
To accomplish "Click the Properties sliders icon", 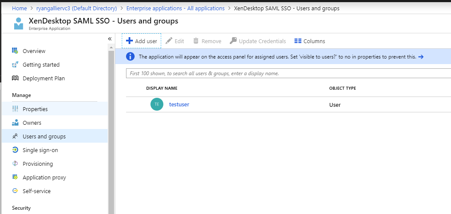I will tap(15, 109).
